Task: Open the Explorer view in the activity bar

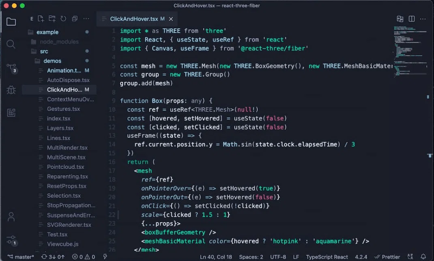Action: (11, 21)
